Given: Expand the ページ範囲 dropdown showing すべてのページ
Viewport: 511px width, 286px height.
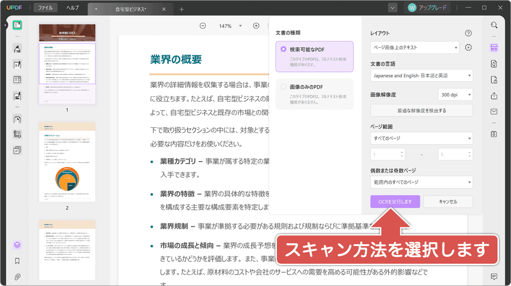Looking at the screenshot, I should (x=421, y=138).
